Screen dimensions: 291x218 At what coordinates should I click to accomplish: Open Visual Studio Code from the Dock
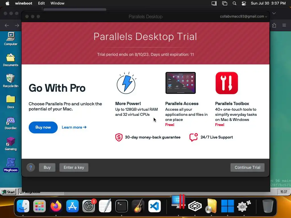(154, 206)
